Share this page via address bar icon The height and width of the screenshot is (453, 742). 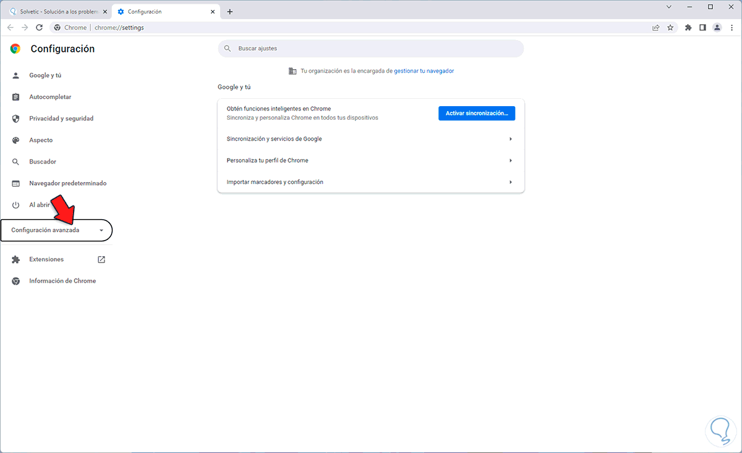(x=656, y=27)
